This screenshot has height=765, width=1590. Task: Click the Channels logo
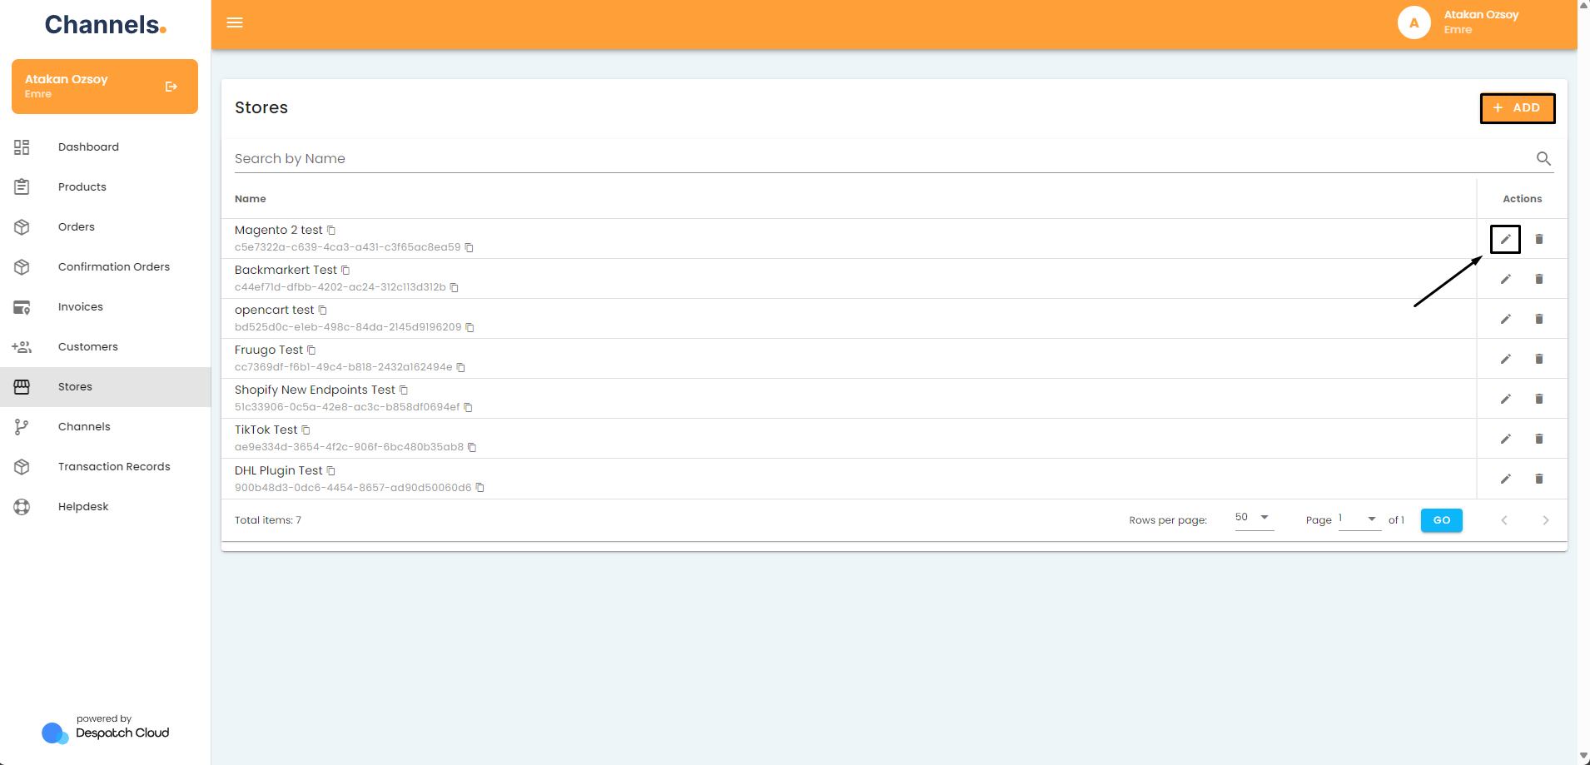coord(105,25)
